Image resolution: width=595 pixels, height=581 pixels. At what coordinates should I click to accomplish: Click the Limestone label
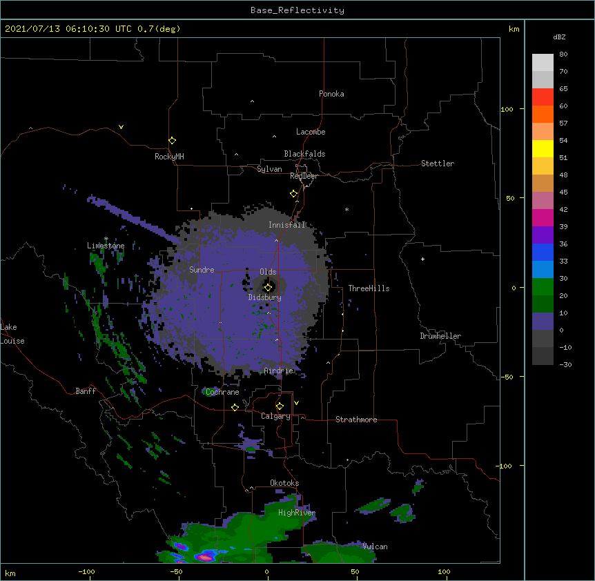point(106,246)
